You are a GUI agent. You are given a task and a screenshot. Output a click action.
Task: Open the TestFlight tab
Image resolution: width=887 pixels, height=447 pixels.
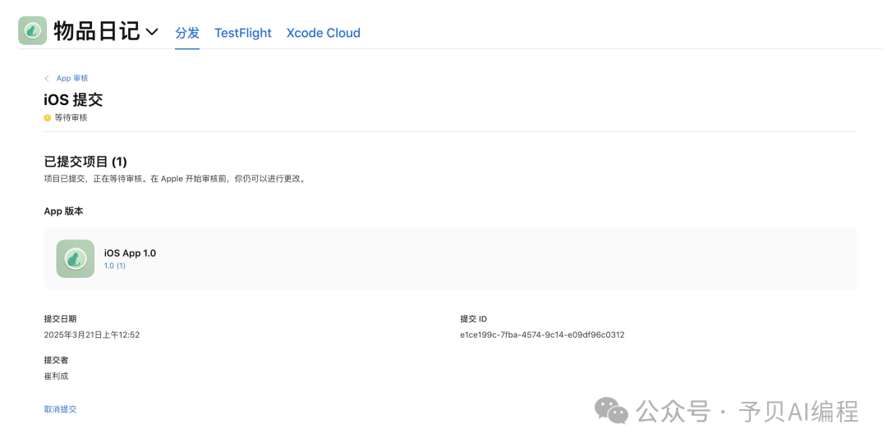(x=242, y=33)
